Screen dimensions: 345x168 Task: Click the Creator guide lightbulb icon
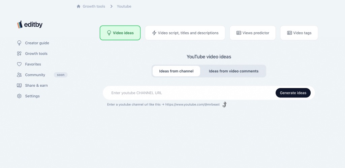click(x=19, y=43)
